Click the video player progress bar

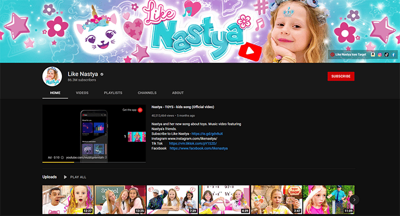point(94,162)
